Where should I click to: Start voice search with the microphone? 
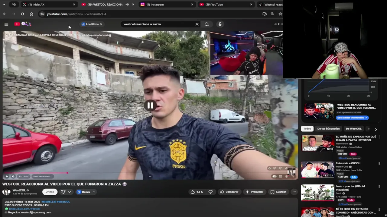tap(220, 24)
